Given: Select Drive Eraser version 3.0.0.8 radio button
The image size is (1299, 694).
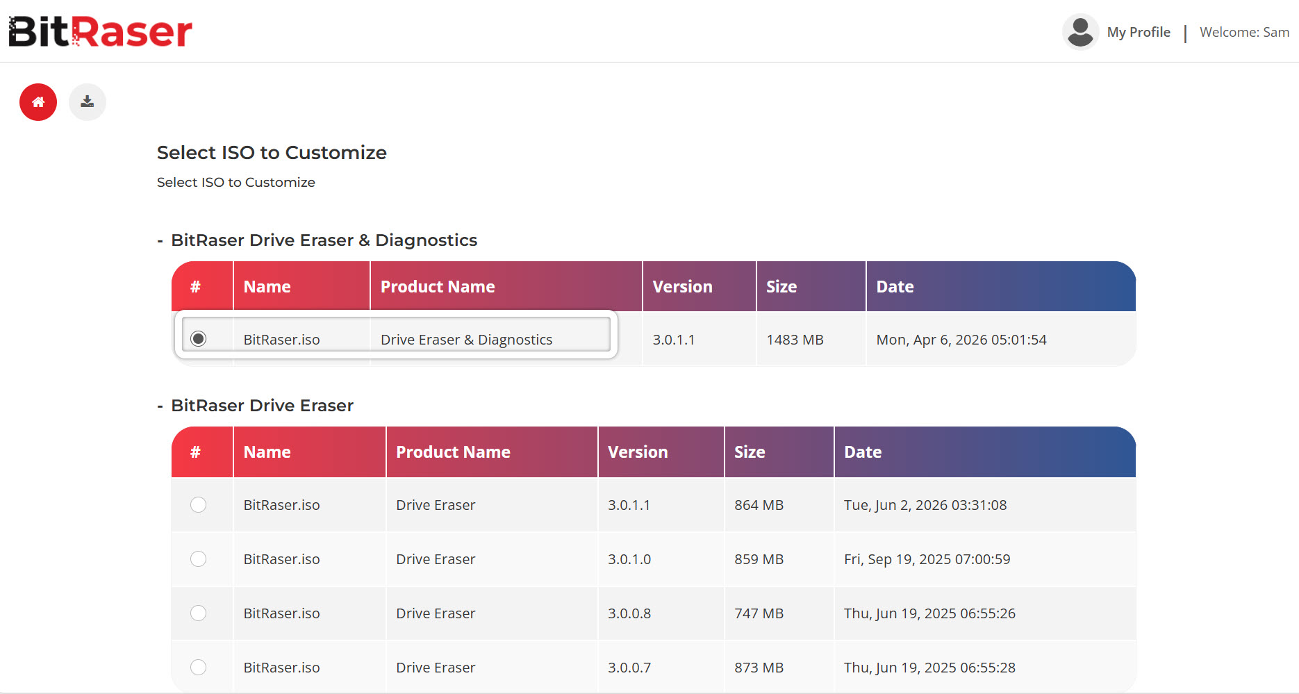Looking at the screenshot, I should 199,613.
